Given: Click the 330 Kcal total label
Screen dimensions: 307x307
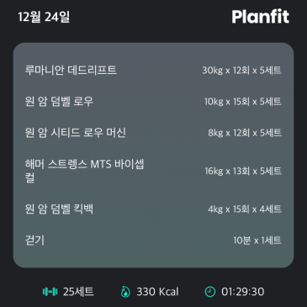Looking at the screenshot, I should 157,292.
